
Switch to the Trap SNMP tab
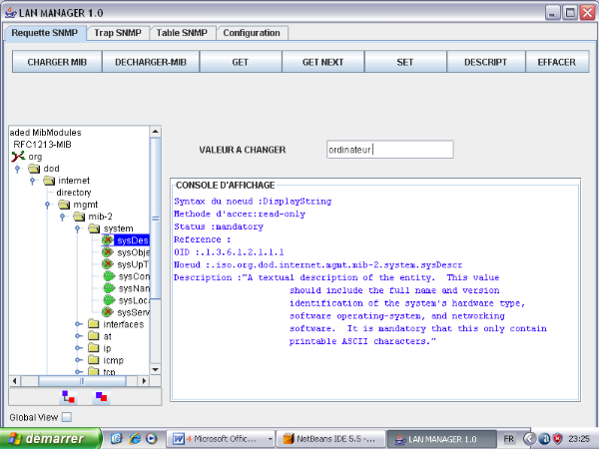click(x=118, y=32)
